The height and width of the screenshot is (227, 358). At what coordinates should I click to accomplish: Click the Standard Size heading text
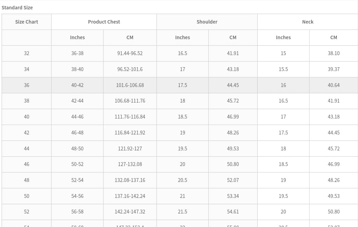17,7
